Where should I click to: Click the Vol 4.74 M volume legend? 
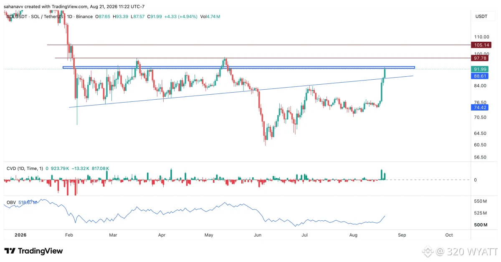point(210,16)
